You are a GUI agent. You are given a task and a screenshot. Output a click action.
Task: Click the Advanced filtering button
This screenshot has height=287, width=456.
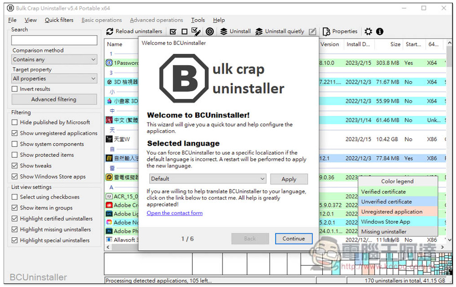tap(54, 99)
